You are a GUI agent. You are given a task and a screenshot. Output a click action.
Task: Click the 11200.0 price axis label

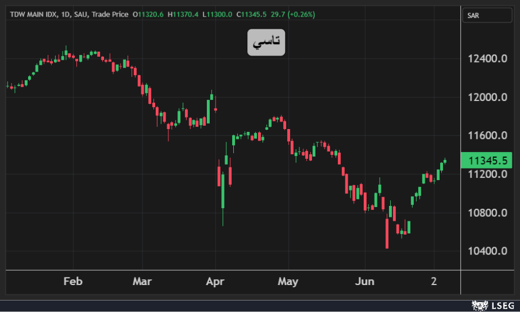coord(488,174)
